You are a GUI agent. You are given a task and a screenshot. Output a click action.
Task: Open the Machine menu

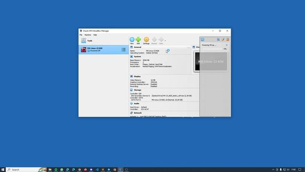click(x=88, y=35)
